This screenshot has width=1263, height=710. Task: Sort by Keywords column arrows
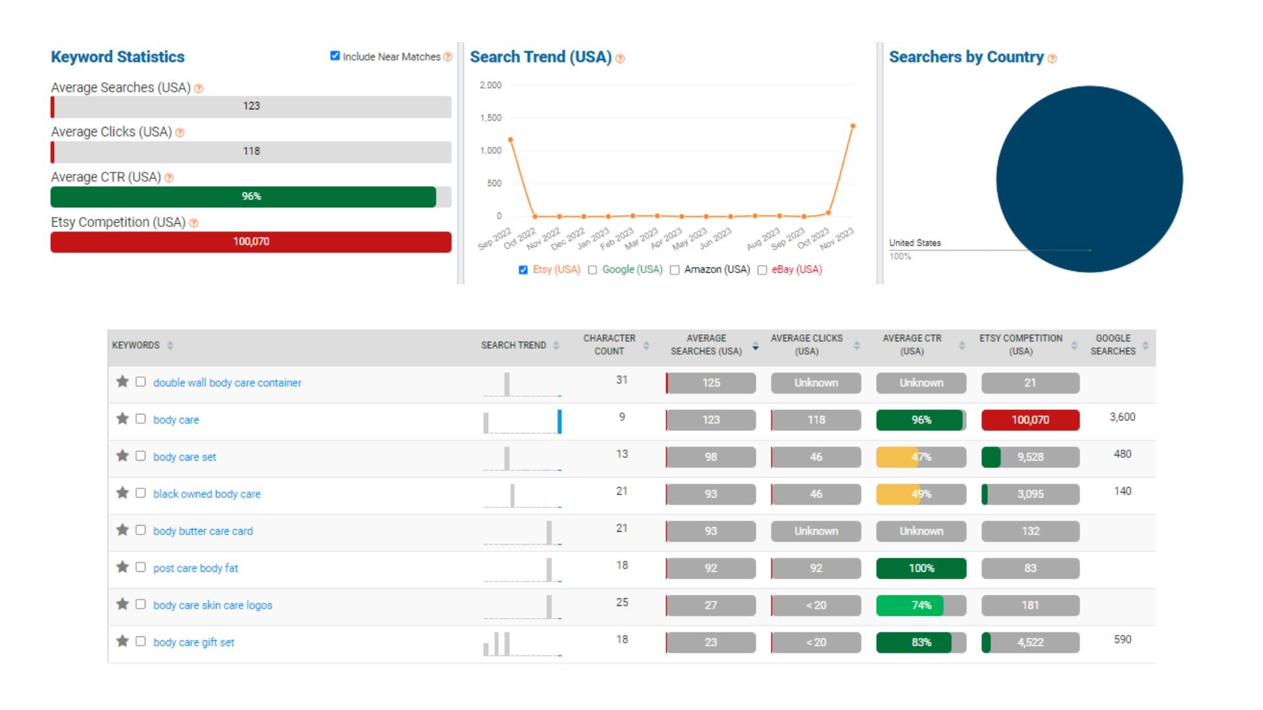(x=170, y=345)
